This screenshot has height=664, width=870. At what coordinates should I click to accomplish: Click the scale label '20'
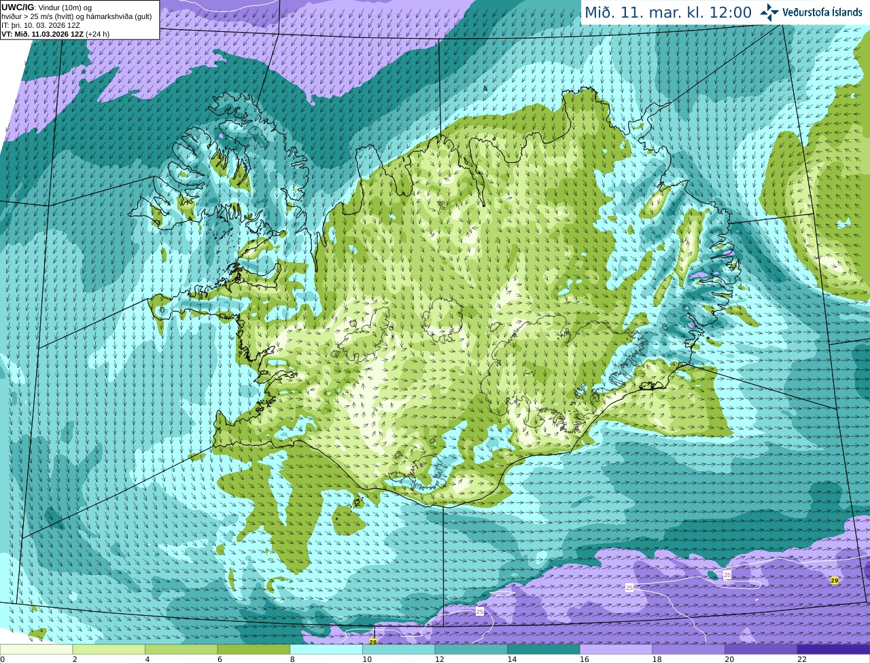point(729,659)
